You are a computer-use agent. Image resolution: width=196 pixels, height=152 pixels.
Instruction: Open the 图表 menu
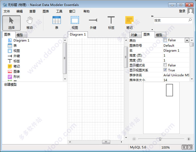point(46,11)
